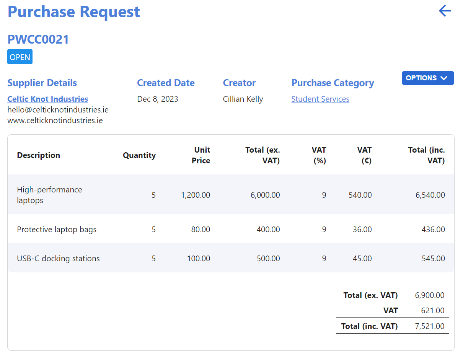This screenshot has height=355, width=463.
Task: Click the Description column header
Action: (x=39, y=155)
